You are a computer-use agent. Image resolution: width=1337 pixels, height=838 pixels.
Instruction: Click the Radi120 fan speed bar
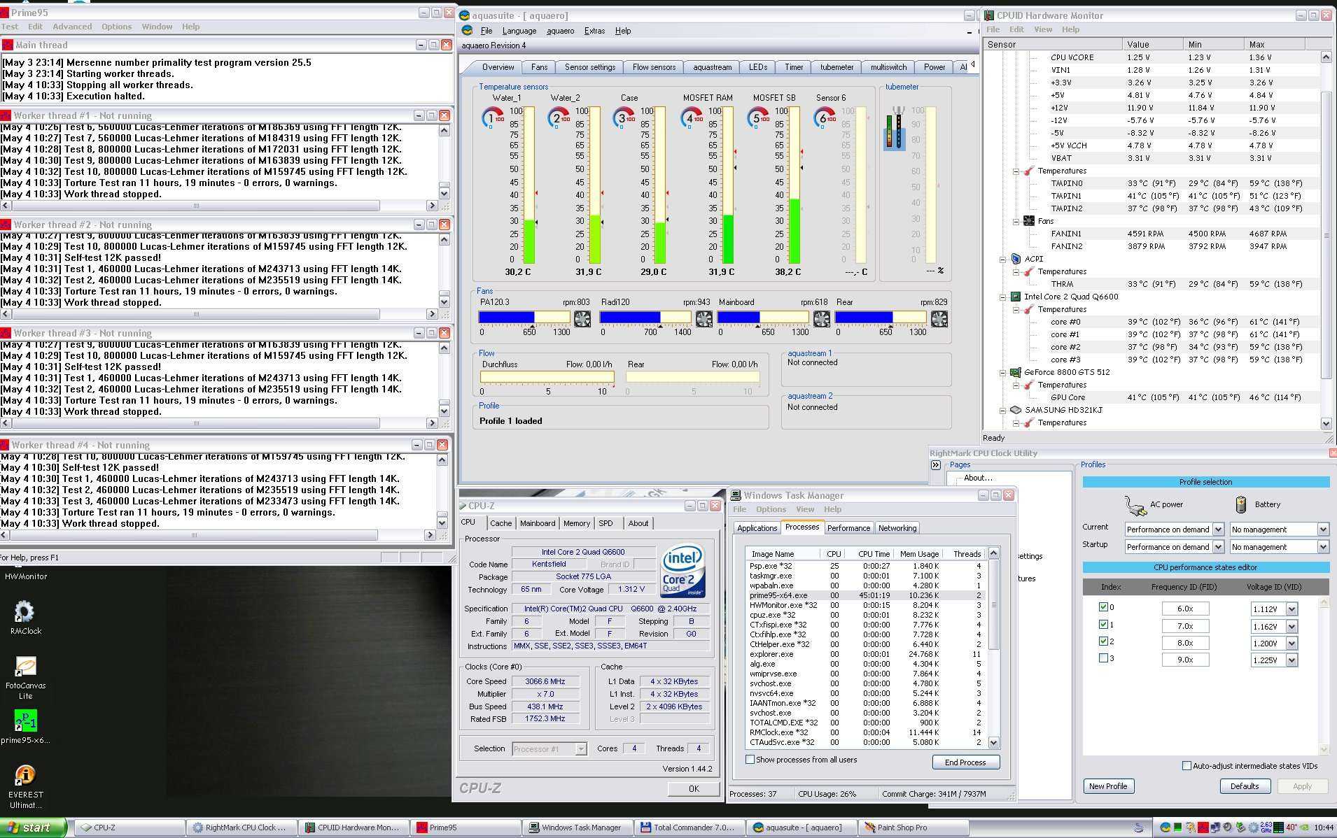click(645, 318)
